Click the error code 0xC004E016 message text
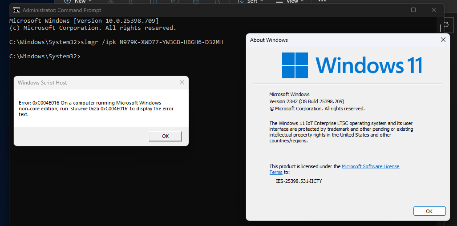Screen dimensions: 457x226 tap(96, 109)
